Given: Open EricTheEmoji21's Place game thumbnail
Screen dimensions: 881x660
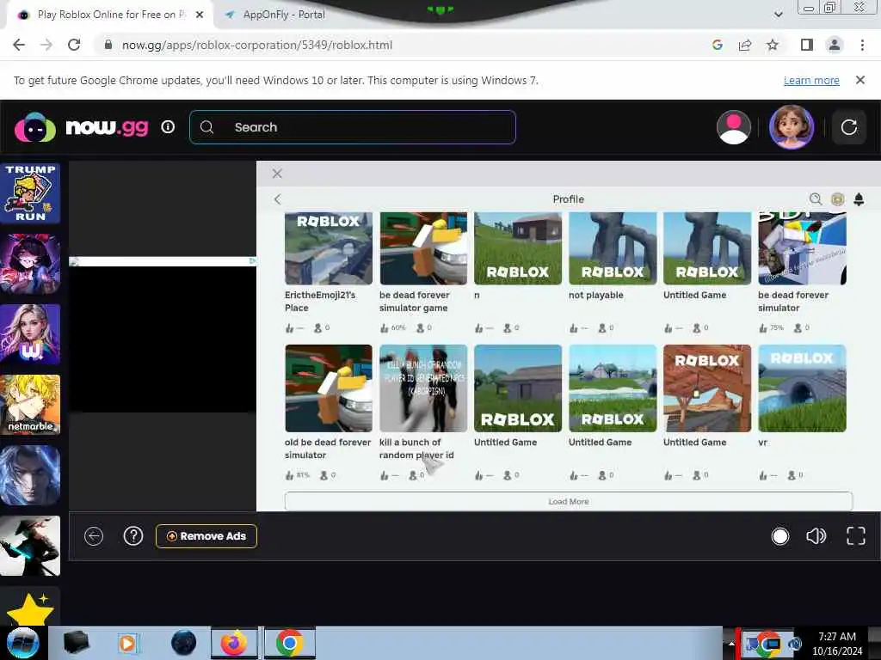Looking at the screenshot, I should pos(329,248).
